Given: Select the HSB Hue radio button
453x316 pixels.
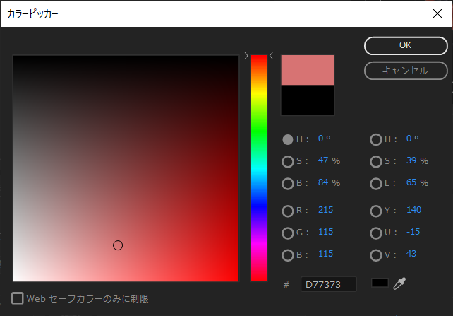Looking at the screenshot, I should tap(288, 139).
